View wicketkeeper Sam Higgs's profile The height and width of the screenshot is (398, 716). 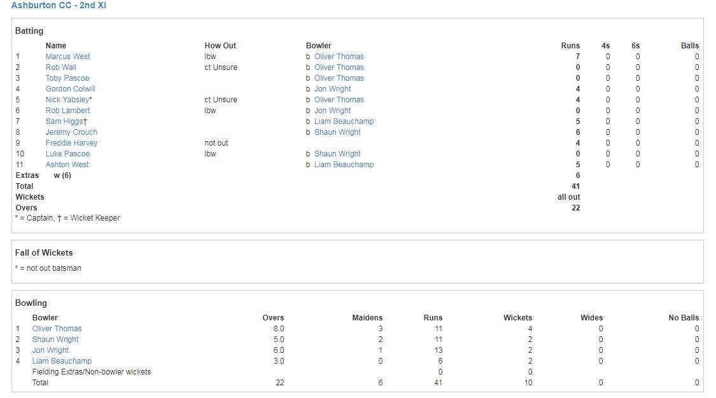tap(63, 121)
